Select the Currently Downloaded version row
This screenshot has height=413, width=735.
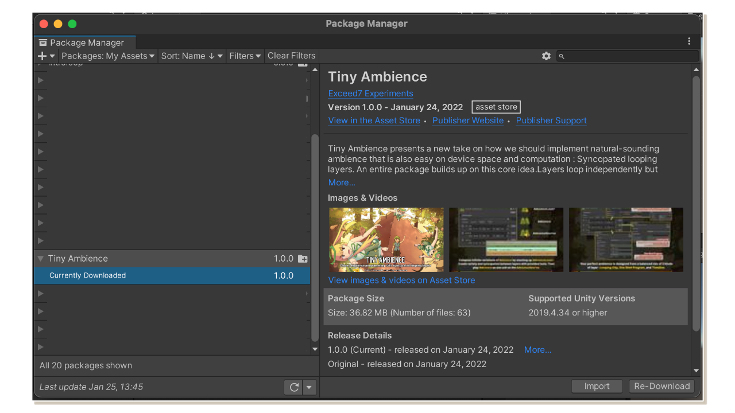click(x=172, y=275)
